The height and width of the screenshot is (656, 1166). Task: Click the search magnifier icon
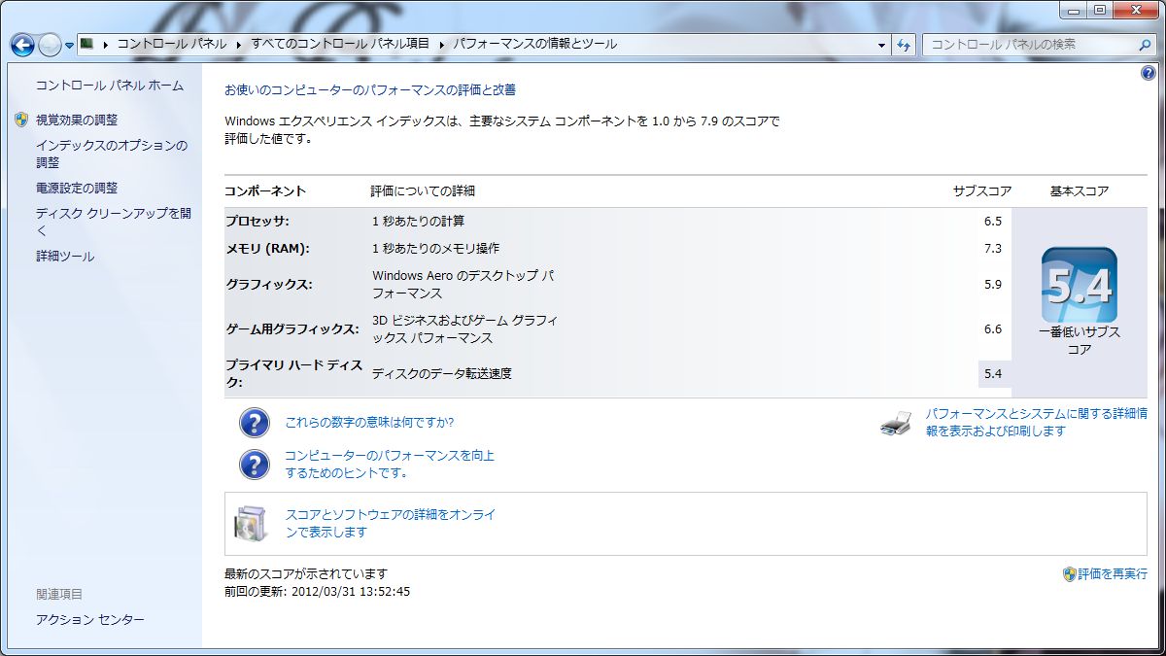click(1144, 44)
